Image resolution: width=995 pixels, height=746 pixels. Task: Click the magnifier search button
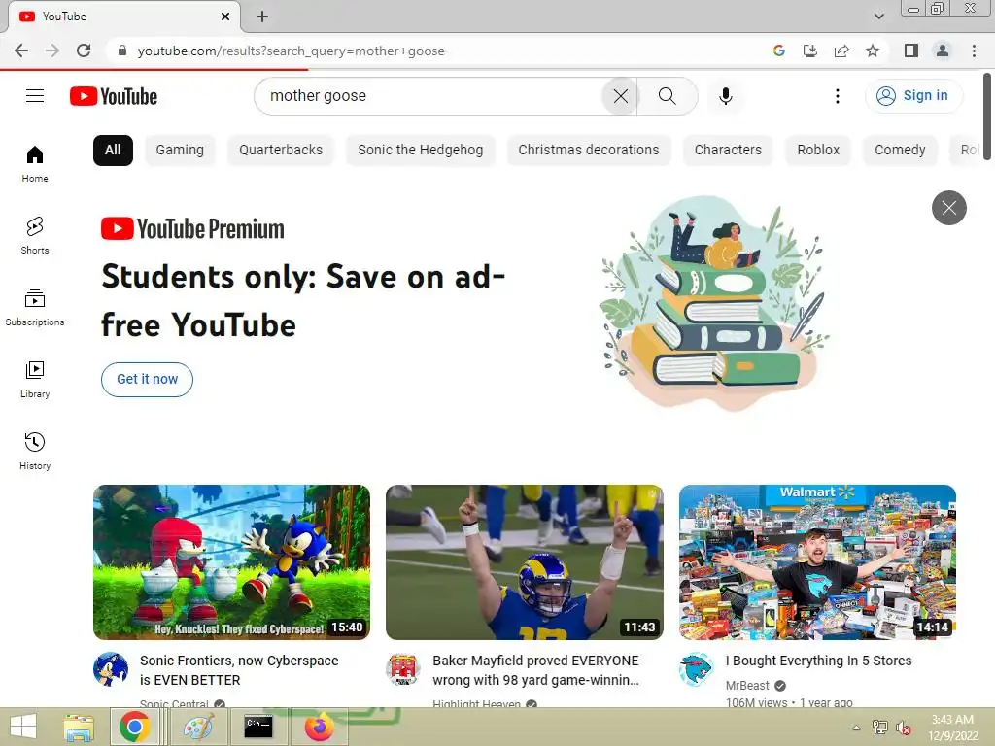point(667,96)
